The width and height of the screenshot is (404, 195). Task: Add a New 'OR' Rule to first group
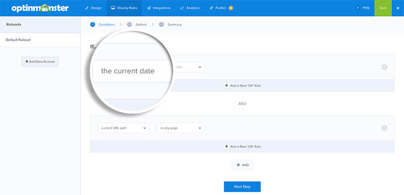[242, 85]
